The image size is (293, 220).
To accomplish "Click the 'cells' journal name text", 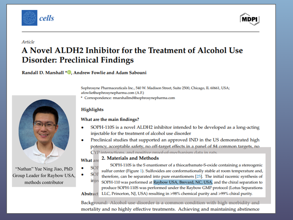I will click(x=46, y=18).
